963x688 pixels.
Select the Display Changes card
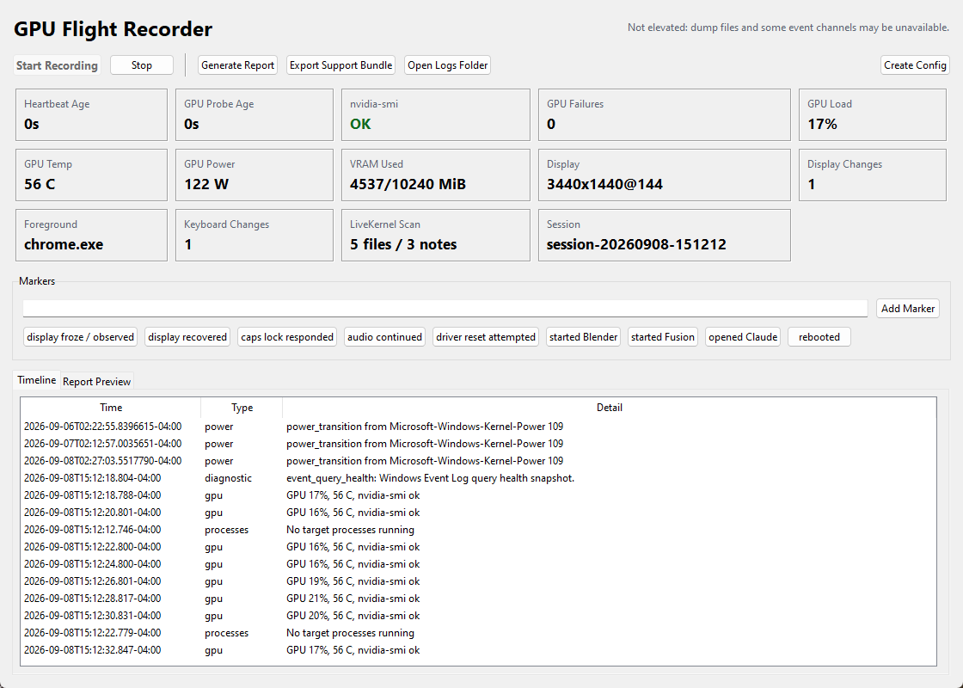tap(872, 175)
